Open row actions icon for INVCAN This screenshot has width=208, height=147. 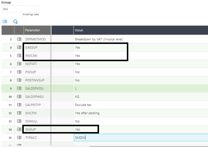[19, 56]
